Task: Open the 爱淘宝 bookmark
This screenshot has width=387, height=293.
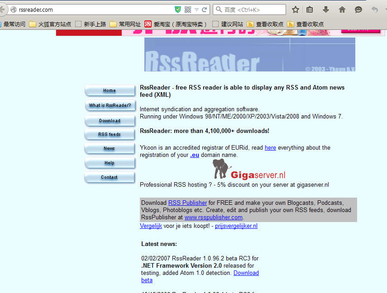Action: tap(176, 24)
